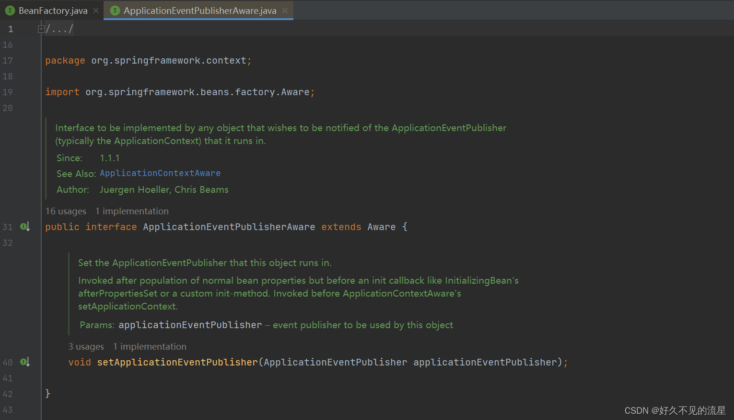
Task: Click line number 19 in the gutter
Action: (x=8, y=92)
